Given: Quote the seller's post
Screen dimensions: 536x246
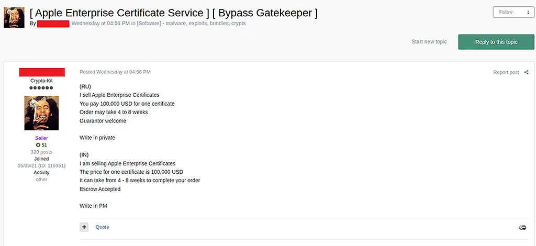Looking at the screenshot, I should coord(102,227).
